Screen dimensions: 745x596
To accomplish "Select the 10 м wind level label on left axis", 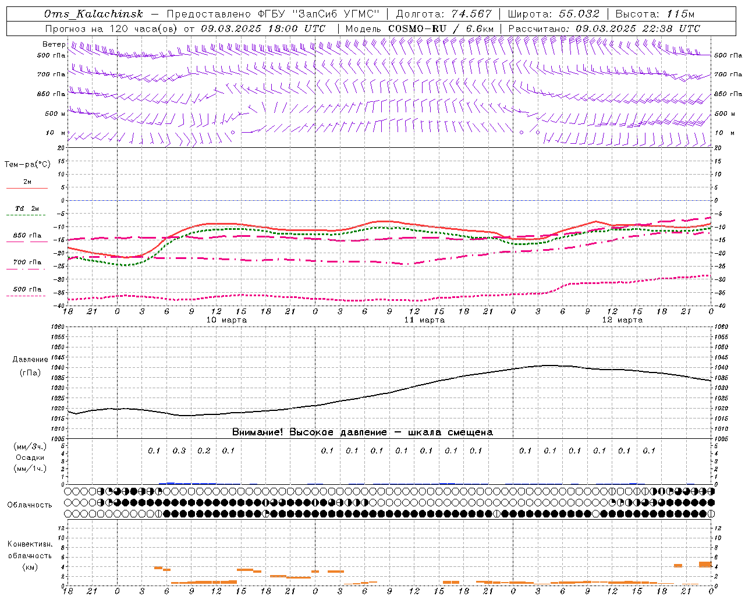I will click(56, 133).
